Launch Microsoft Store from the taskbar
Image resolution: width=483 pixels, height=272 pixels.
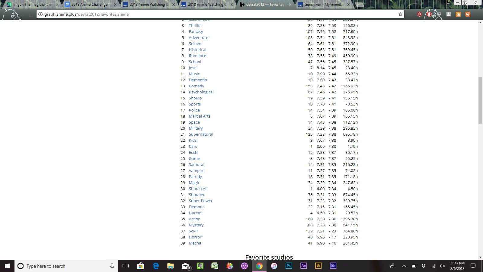pyautogui.click(x=141, y=266)
